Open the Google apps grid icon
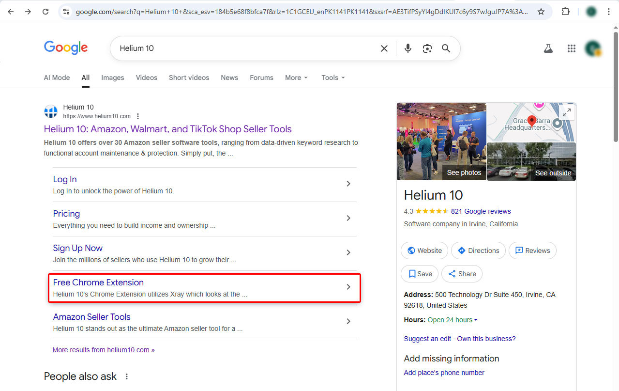Screen dimensions: 619x391 coord(572,48)
